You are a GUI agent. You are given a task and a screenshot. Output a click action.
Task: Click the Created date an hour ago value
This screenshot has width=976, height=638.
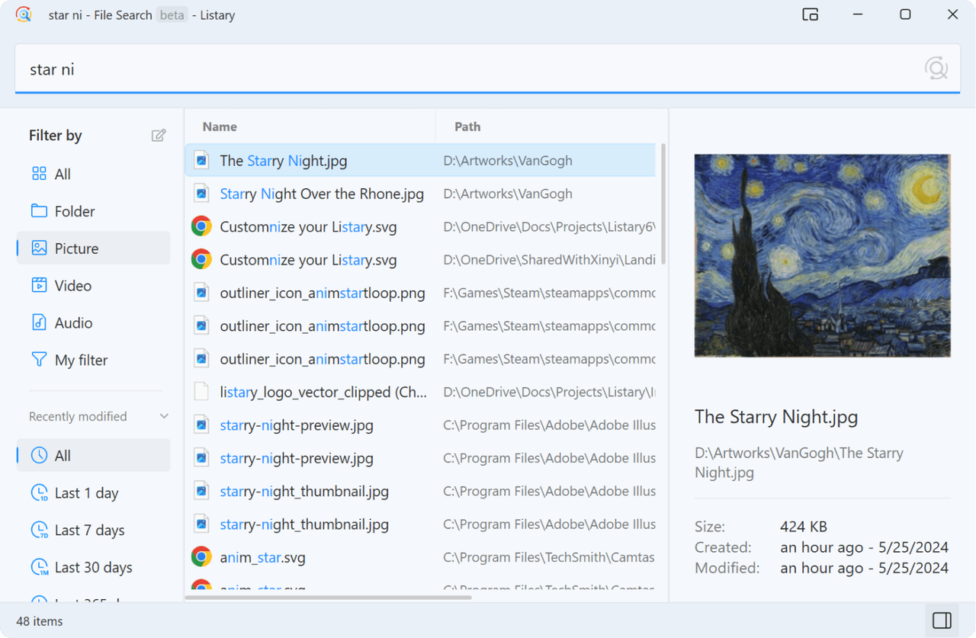tap(865, 547)
